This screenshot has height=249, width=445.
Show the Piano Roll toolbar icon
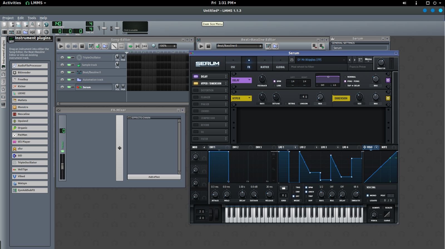18,32
